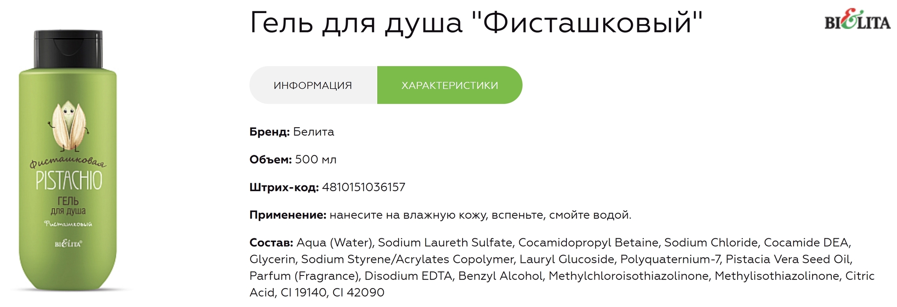Click Sodium Laureth Sulfate in ingredients
Image resolution: width=897 pixels, height=307 pixels.
coord(446,242)
